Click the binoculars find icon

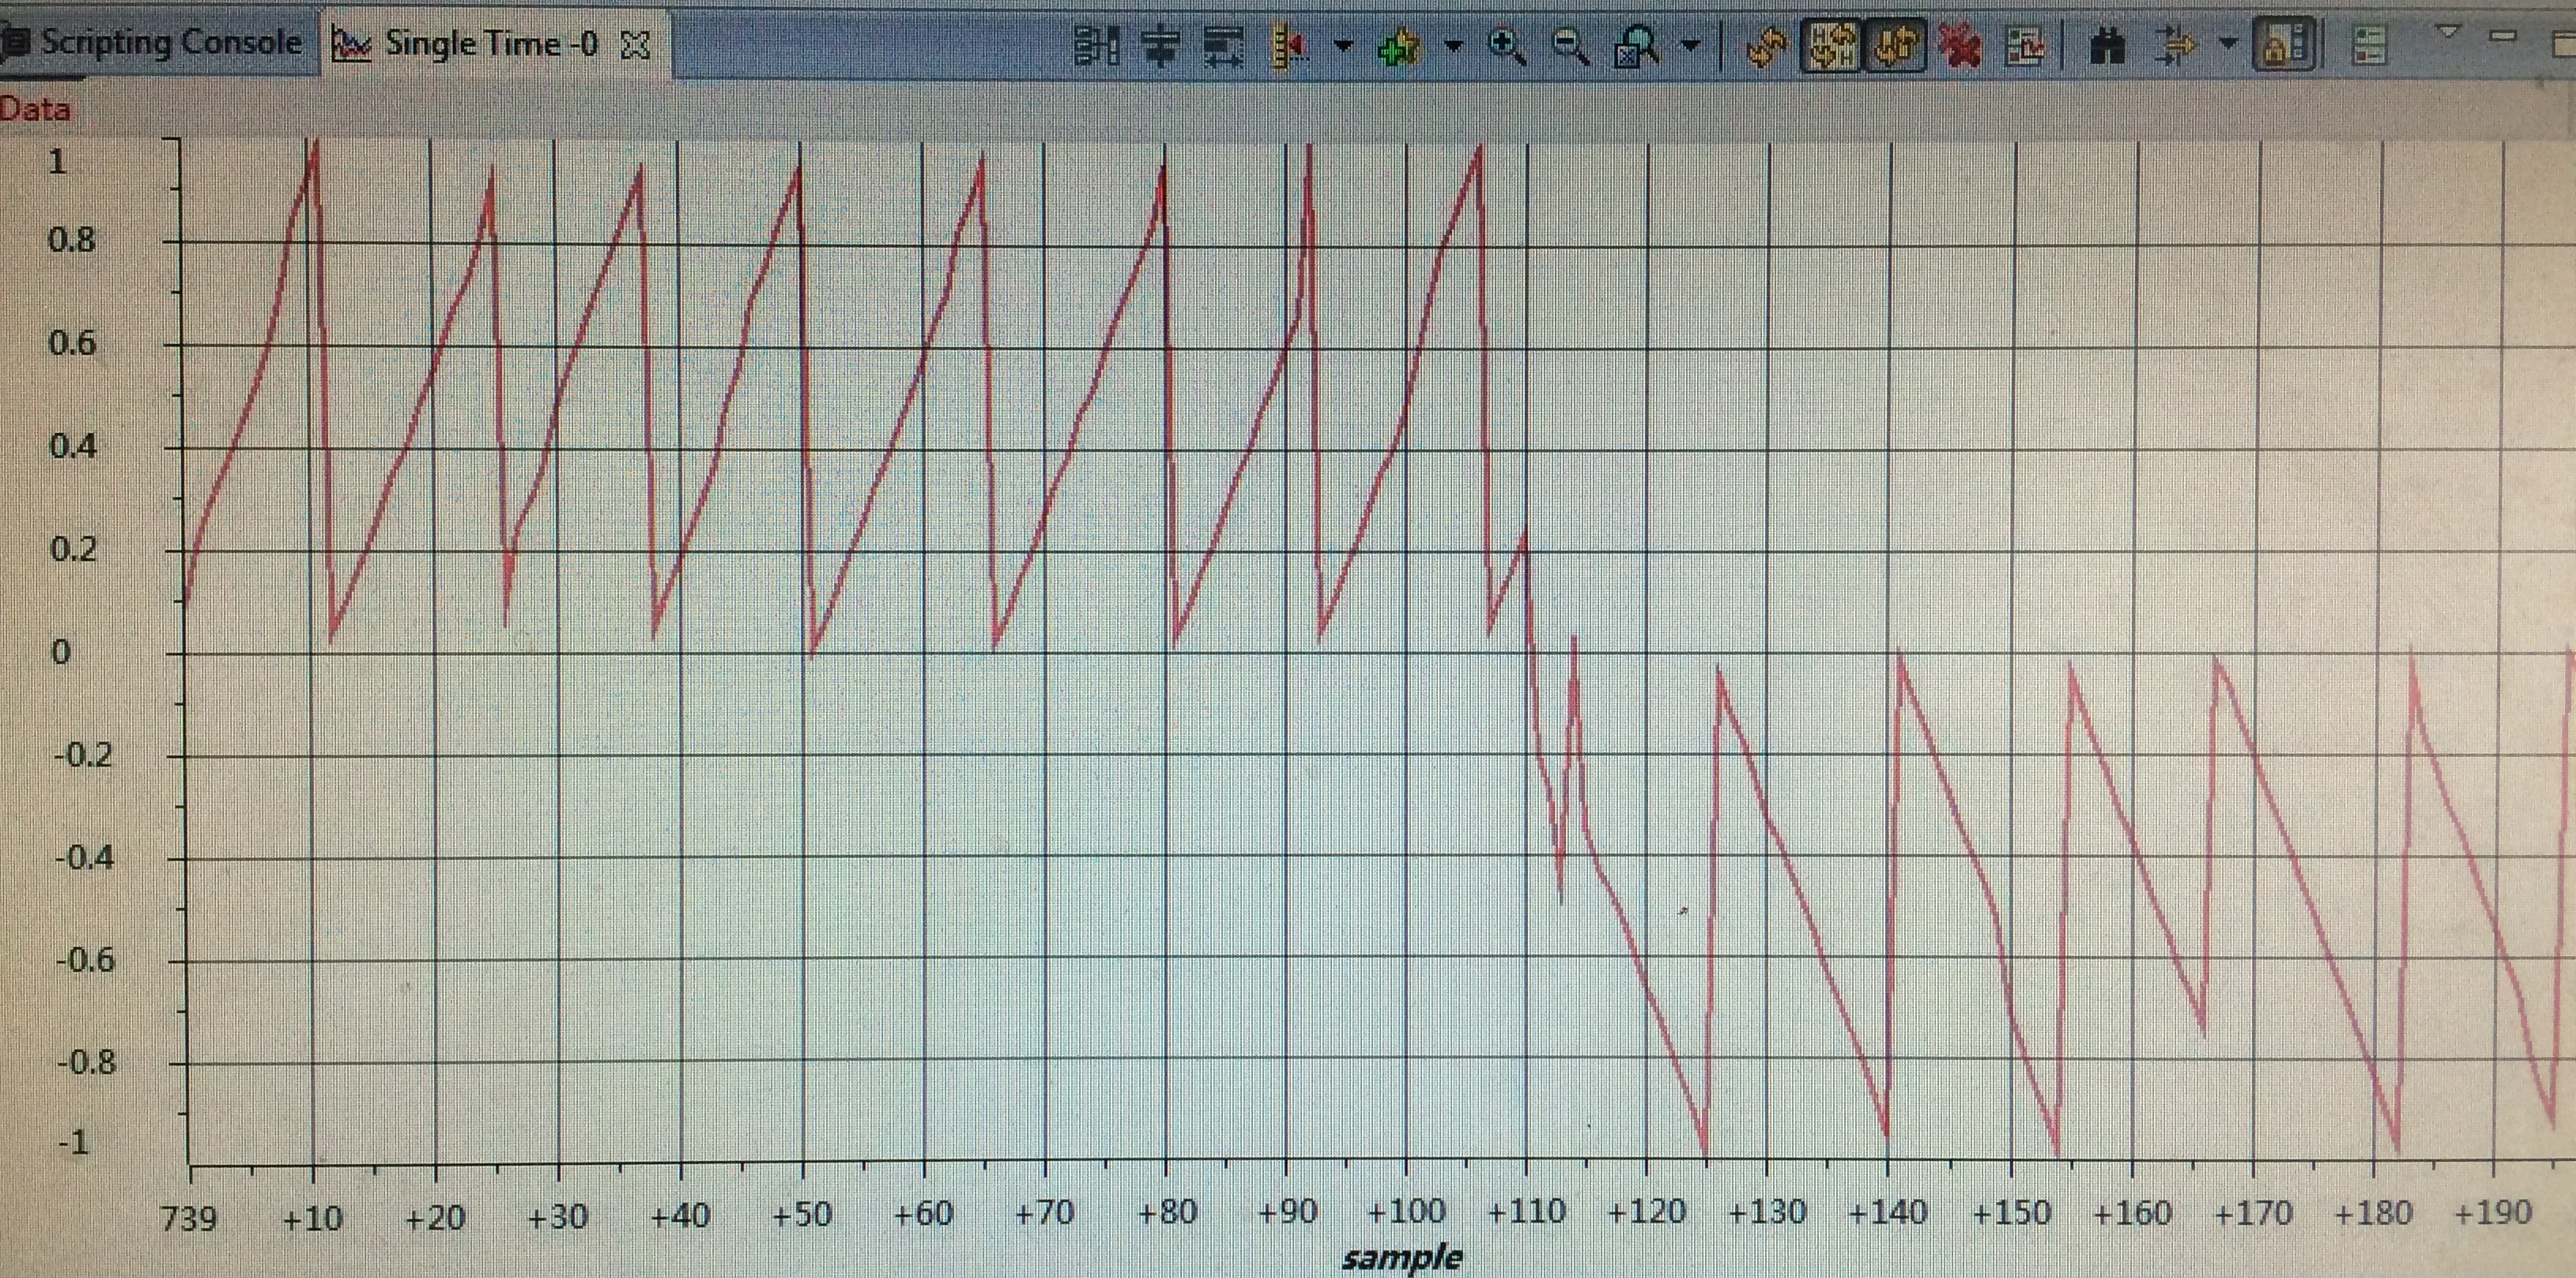click(x=2108, y=46)
